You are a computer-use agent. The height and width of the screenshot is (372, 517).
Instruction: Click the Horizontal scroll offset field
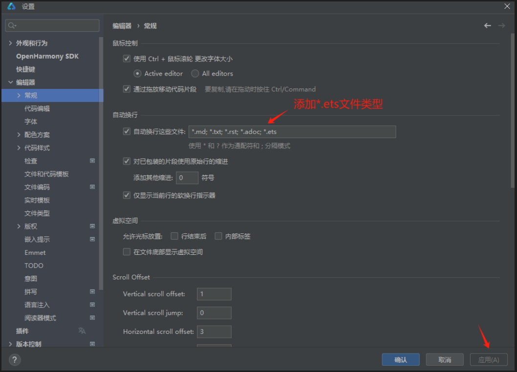(x=214, y=331)
